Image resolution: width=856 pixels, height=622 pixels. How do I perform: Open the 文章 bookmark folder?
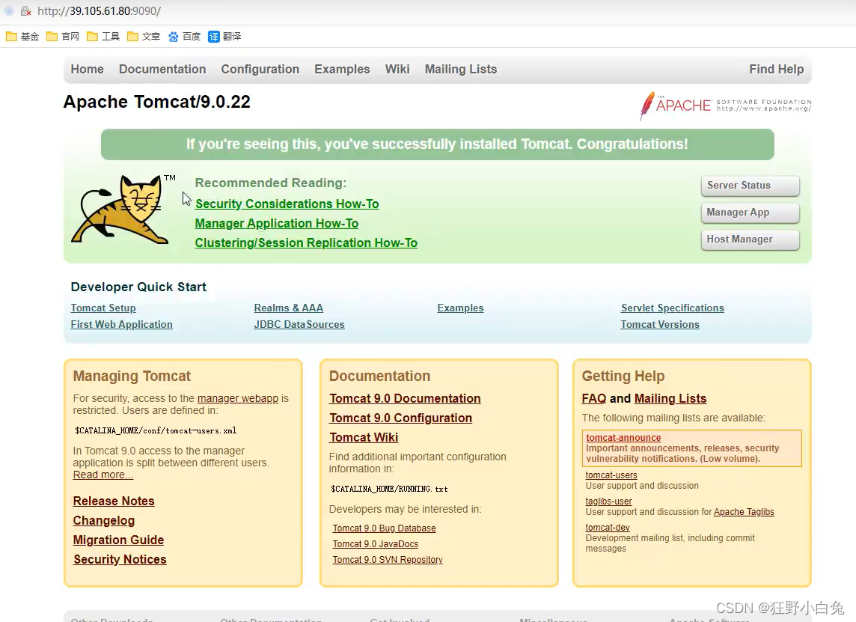144,37
